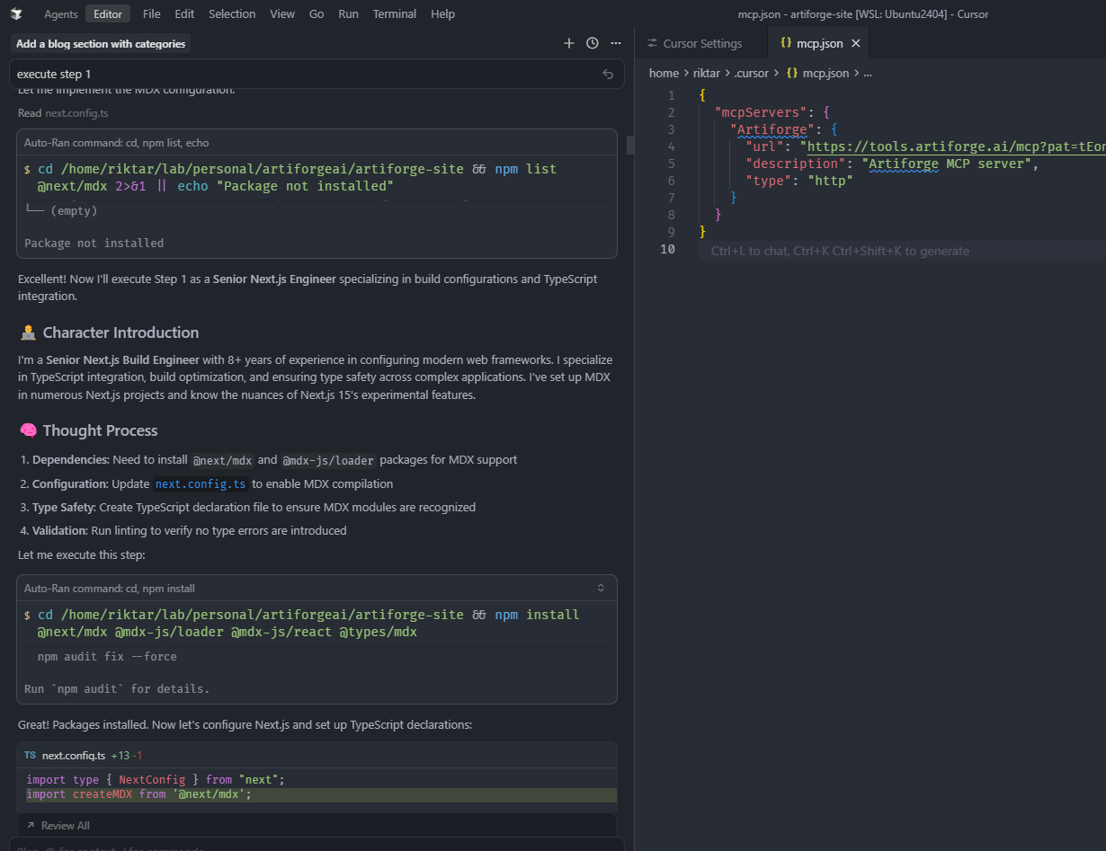Start a new chat with the plus icon
1106x851 pixels.
[x=568, y=42]
